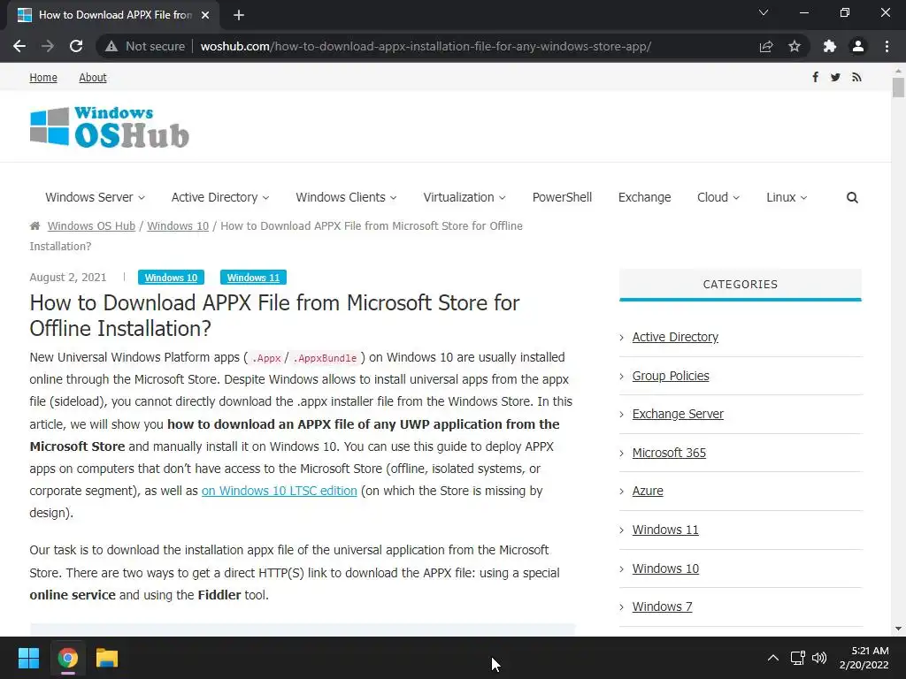The width and height of the screenshot is (906, 679).
Task: Select the How to Download APPX browser tab
Action: pyautogui.click(x=113, y=15)
